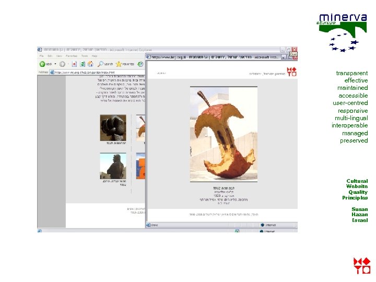Click the page icon in address bar
376x282 pixels.
coord(52,72)
